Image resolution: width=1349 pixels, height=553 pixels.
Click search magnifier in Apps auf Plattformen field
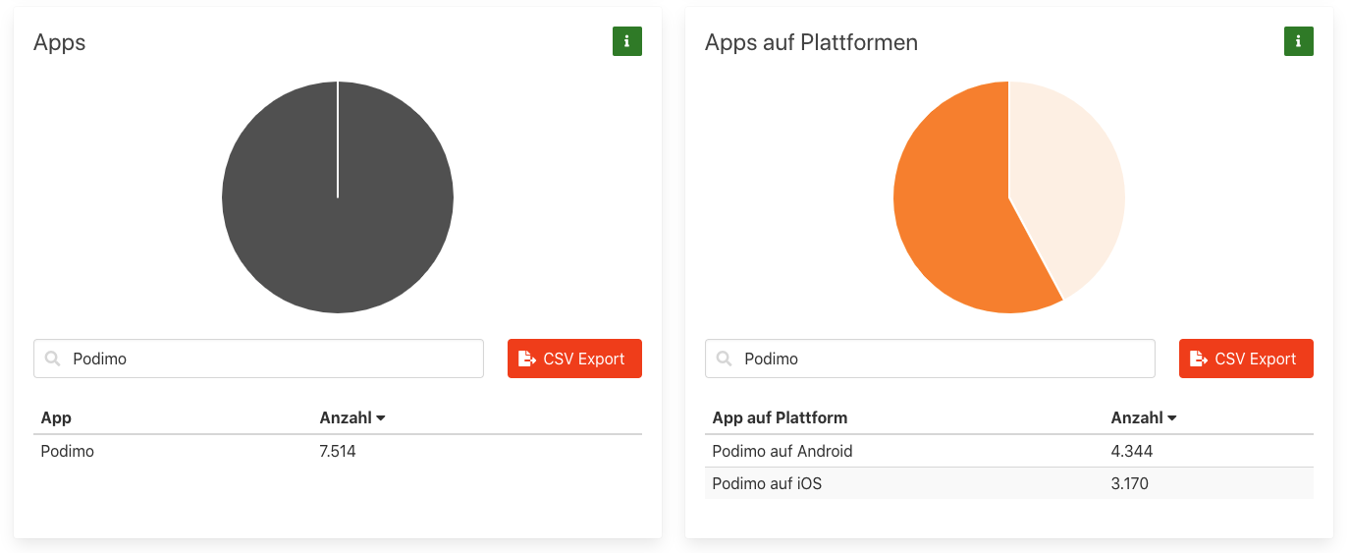(725, 359)
